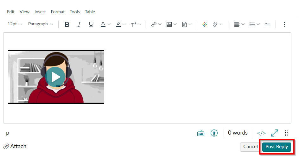299x158 pixels.
Task: Expand document options arrow
Action: click(190, 24)
